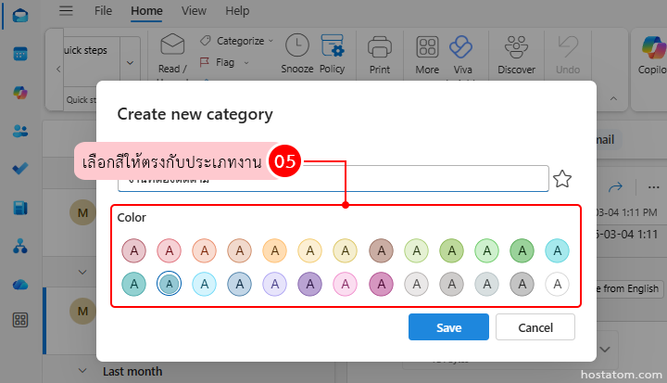This screenshot has width=667, height=383.
Task: Open the Policy ribbon button
Action: tap(332, 53)
